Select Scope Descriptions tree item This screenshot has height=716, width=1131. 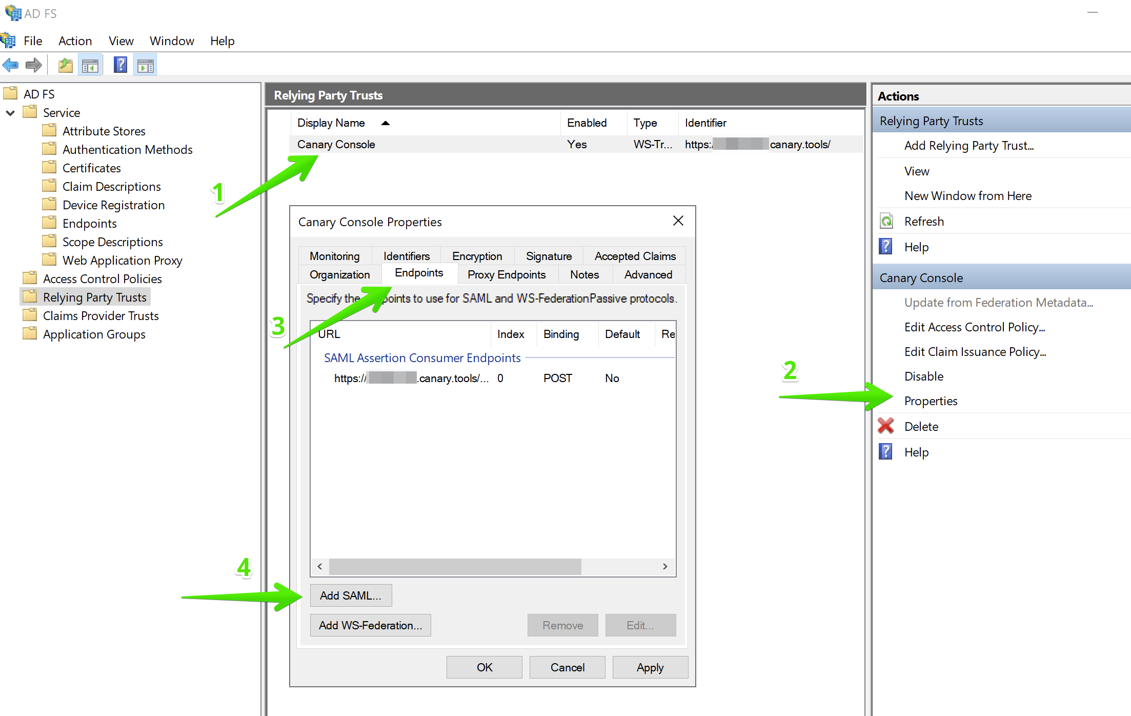pos(112,242)
